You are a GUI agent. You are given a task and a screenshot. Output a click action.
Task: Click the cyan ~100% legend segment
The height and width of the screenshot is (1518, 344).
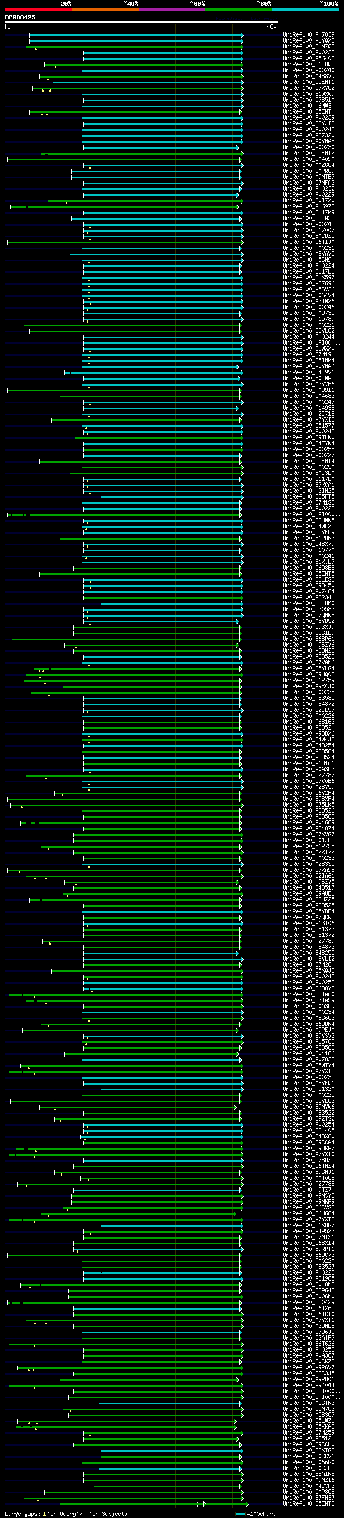click(x=305, y=10)
